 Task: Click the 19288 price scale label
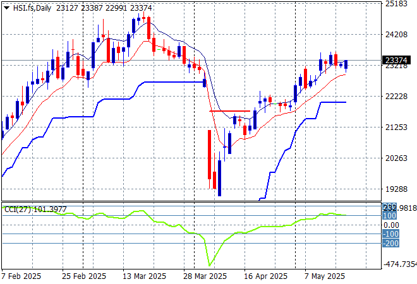click(x=397, y=189)
